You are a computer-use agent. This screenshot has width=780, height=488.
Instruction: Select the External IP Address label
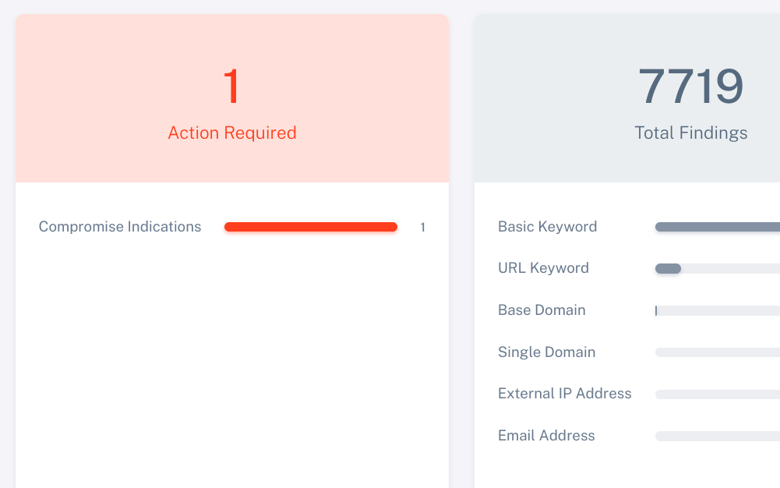[565, 394]
